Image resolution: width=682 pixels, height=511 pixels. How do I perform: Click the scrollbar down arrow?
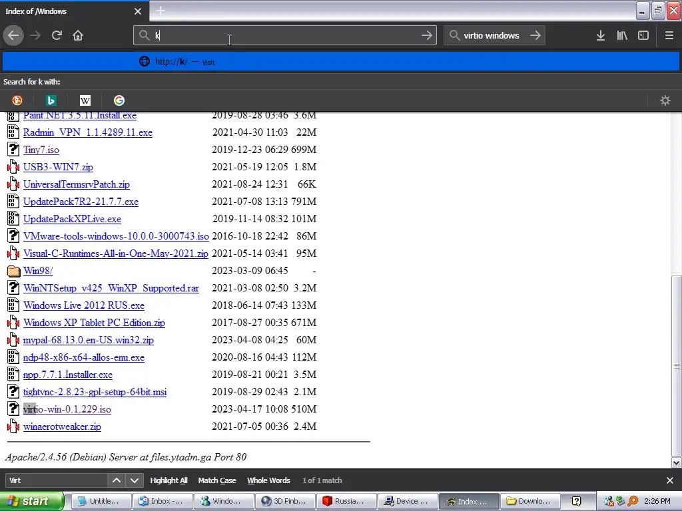(x=677, y=463)
